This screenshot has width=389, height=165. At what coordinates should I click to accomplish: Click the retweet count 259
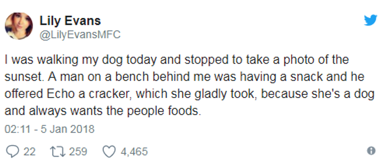[x=78, y=152]
